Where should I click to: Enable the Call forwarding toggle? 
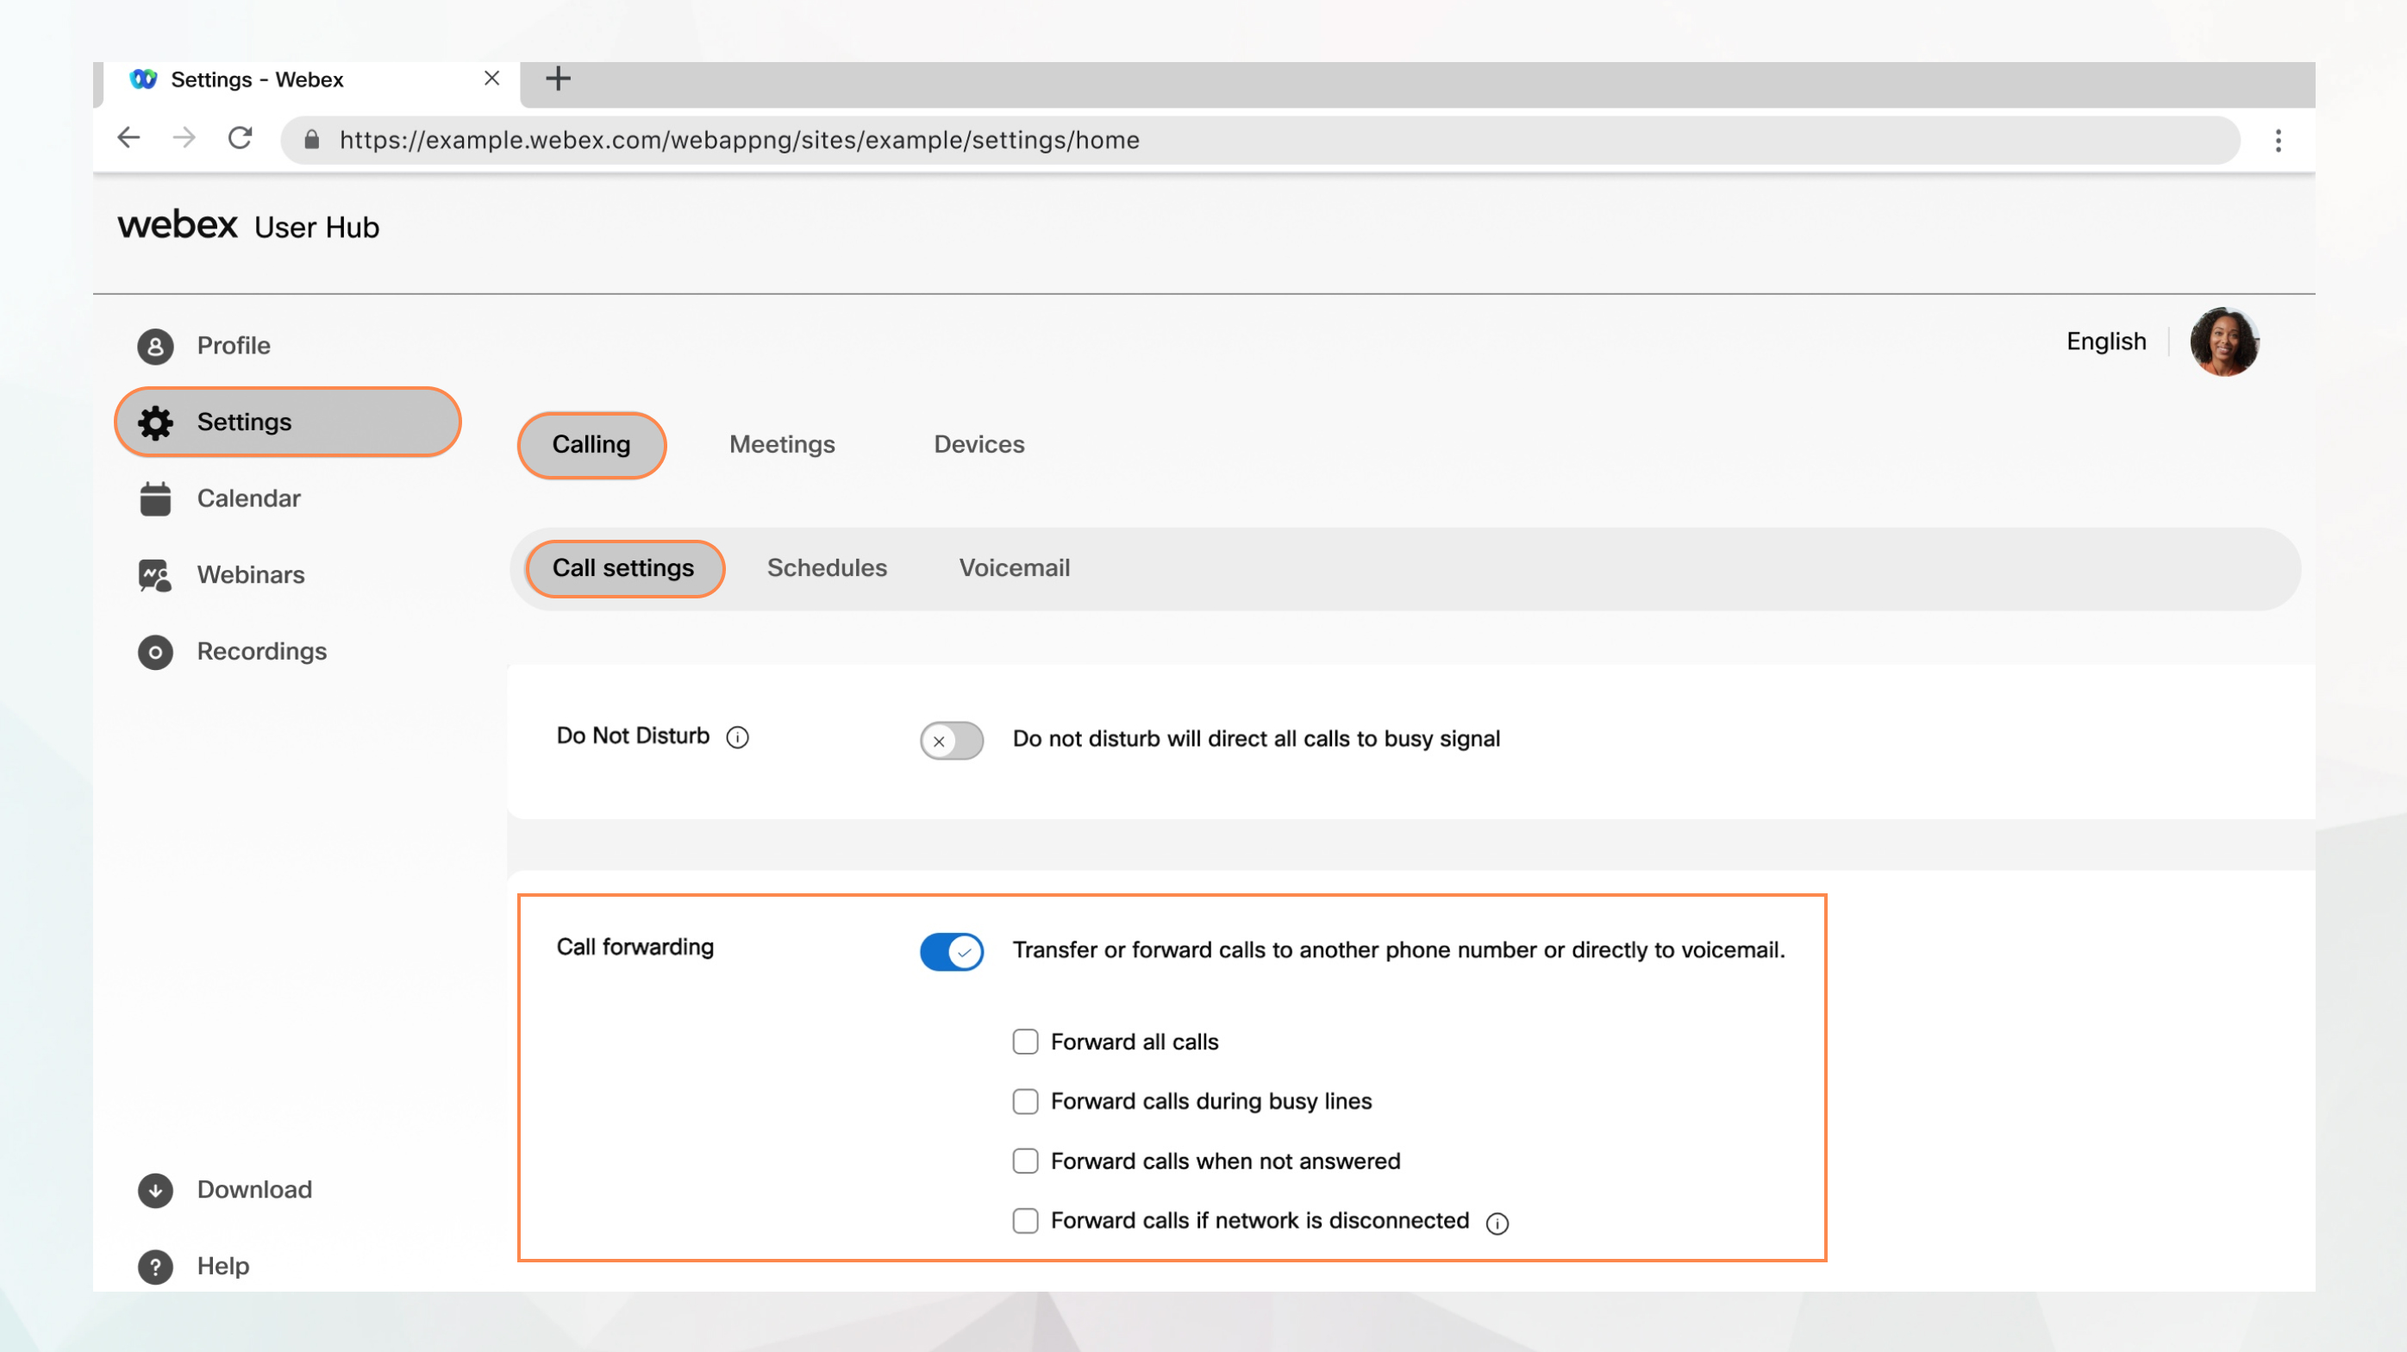[x=953, y=948]
